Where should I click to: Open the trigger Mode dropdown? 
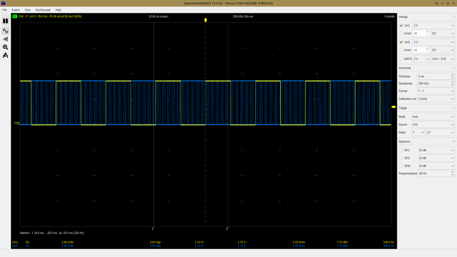coord(433,116)
